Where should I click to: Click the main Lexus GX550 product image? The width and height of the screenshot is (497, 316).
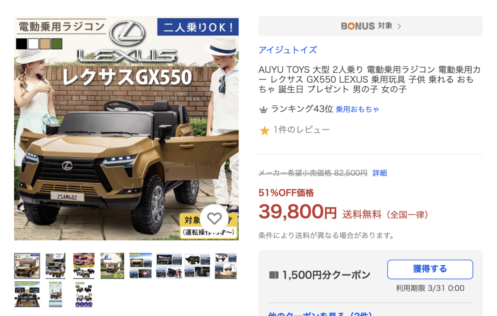[x=126, y=128]
